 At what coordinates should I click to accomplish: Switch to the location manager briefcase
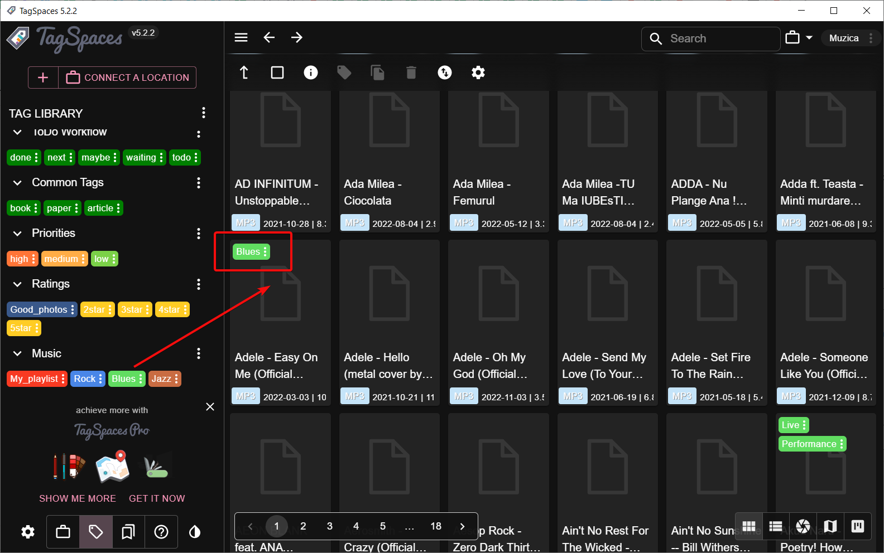tap(63, 532)
